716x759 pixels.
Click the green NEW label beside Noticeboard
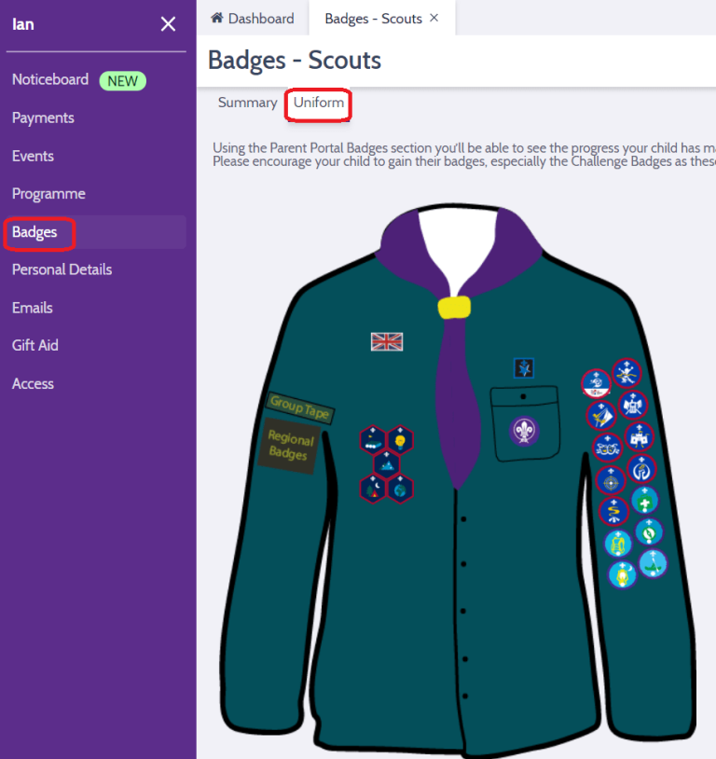[122, 81]
